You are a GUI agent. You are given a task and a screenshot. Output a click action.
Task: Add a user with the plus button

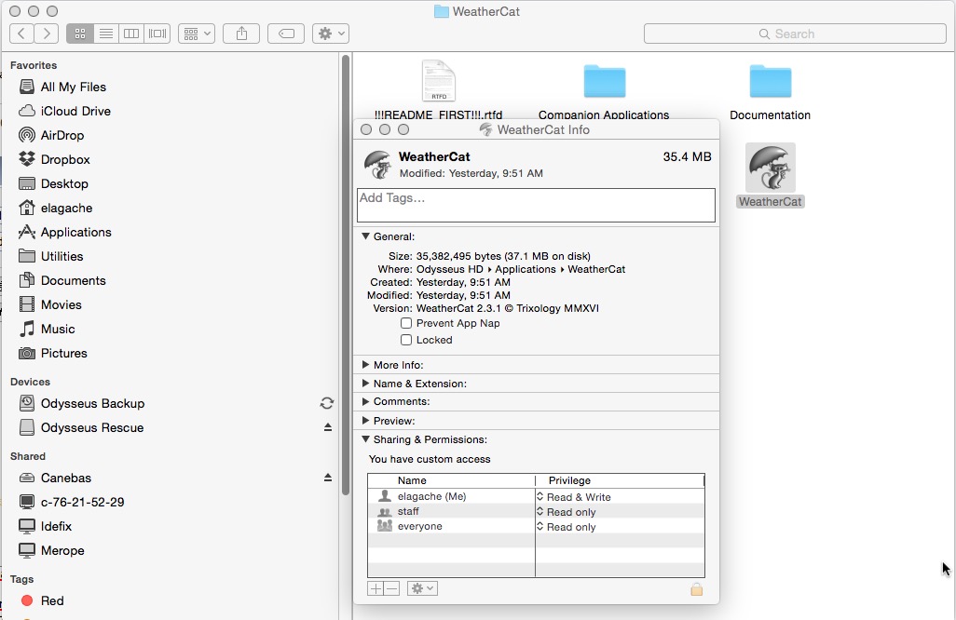point(376,588)
